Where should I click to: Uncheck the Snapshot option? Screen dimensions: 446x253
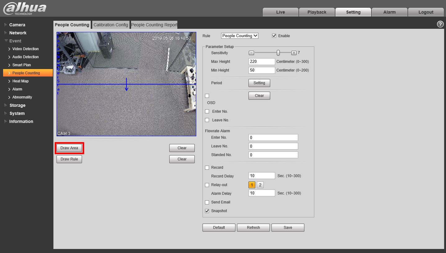coord(207,211)
